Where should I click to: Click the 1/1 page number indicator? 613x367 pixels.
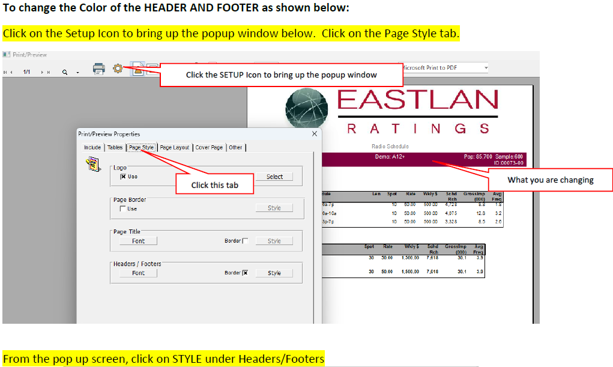click(26, 72)
